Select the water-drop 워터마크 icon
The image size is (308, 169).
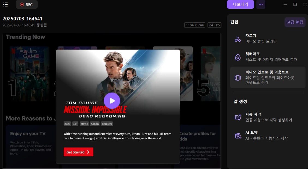click(x=238, y=57)
